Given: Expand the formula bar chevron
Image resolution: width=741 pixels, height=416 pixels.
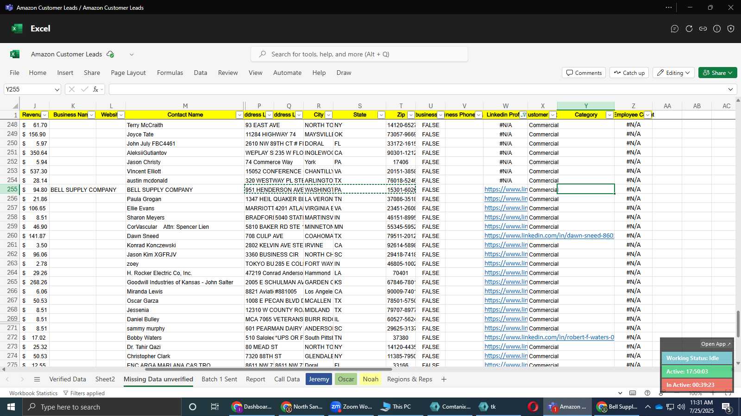Looking at the screenshot, I should 731,90.
